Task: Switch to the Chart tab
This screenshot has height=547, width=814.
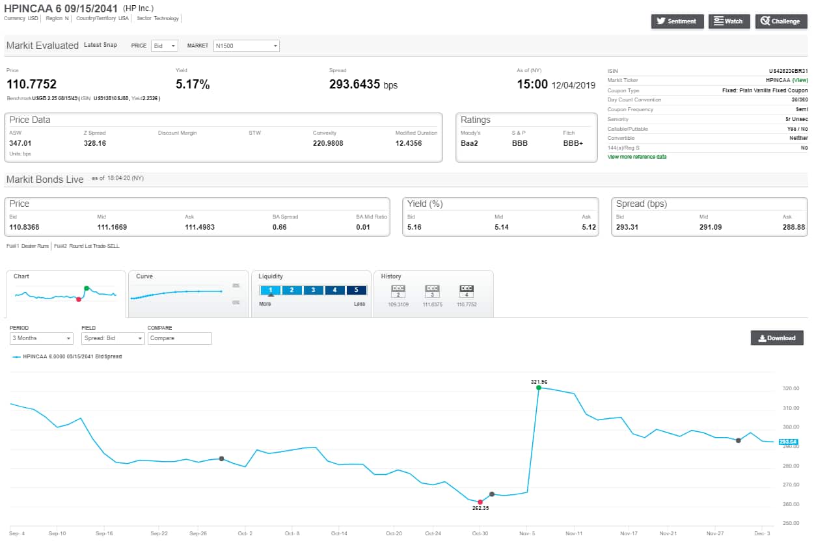Action: point(66,294)
